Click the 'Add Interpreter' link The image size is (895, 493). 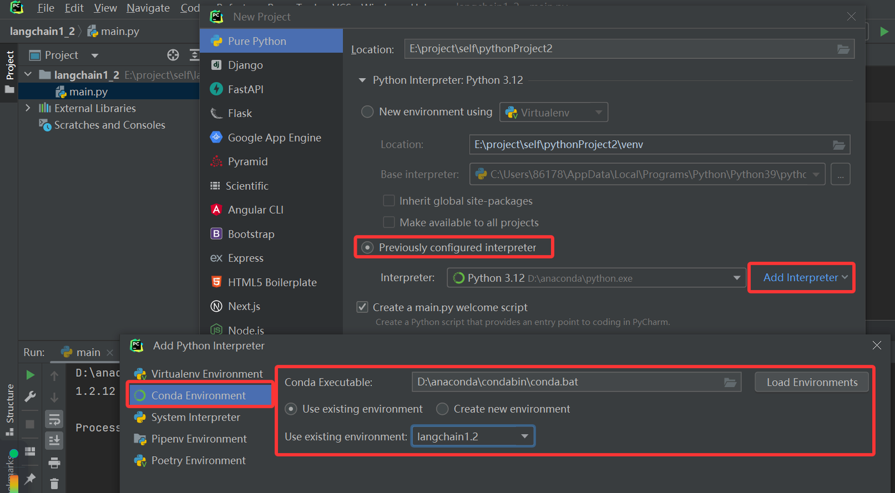[x=805, y=278]
